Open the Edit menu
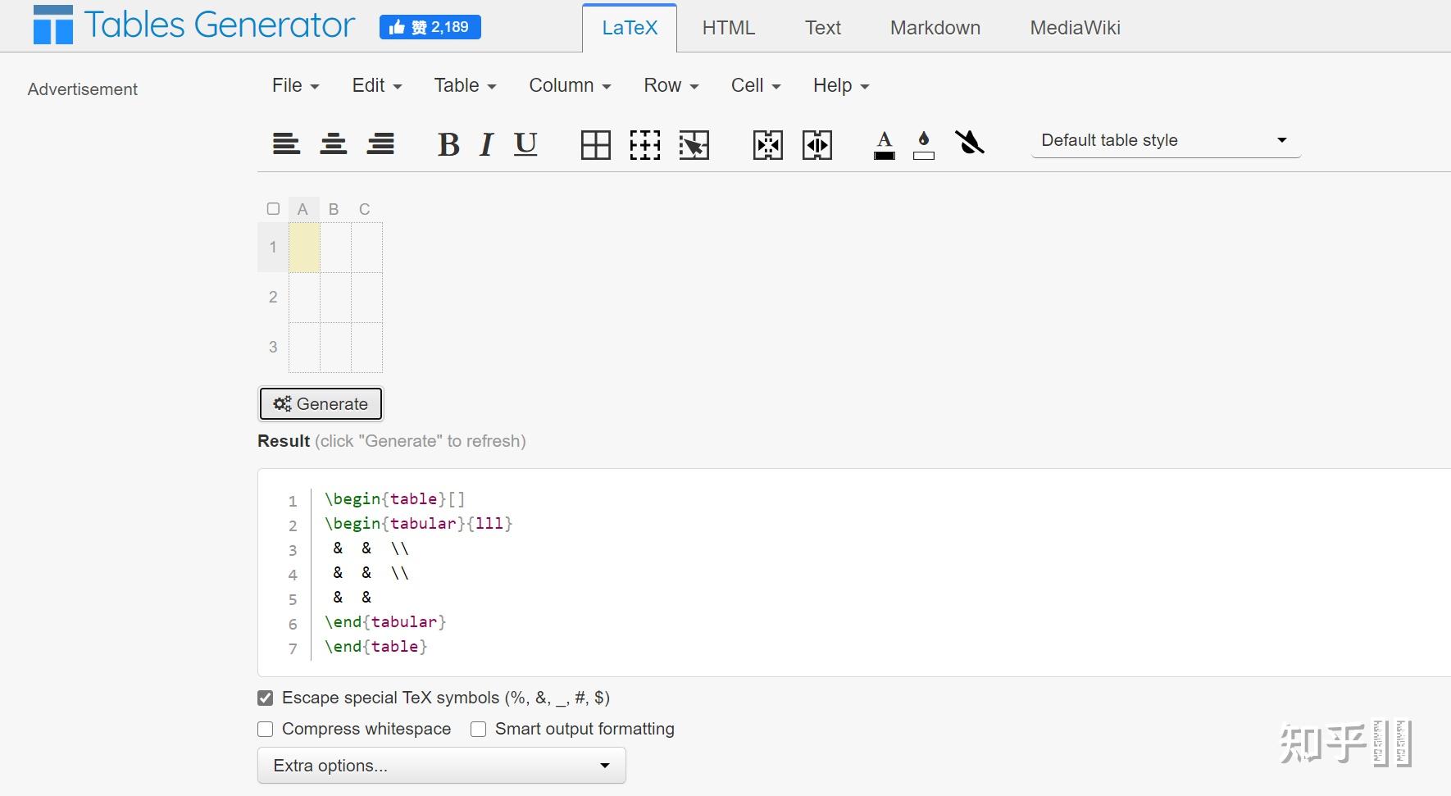Image resolution: width=1451 pixels, height=796 pixels. [x=377, y=85]
